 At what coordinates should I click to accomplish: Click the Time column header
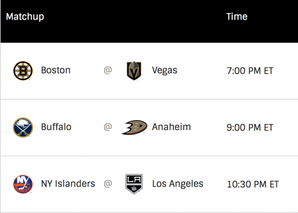click(x=237, y=17)
